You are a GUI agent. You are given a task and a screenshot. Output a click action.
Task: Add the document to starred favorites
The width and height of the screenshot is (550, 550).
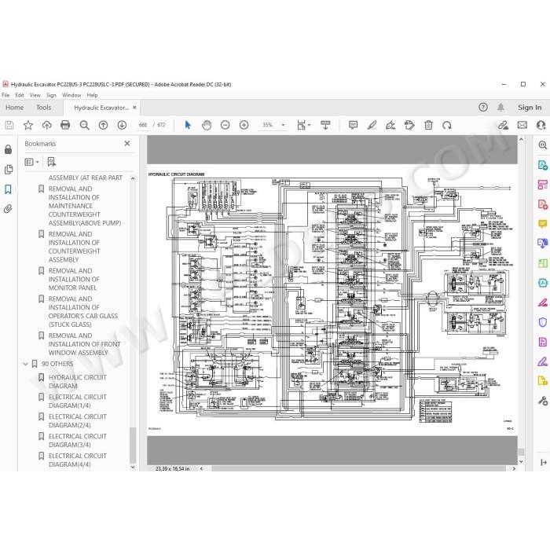click(27, 125)
